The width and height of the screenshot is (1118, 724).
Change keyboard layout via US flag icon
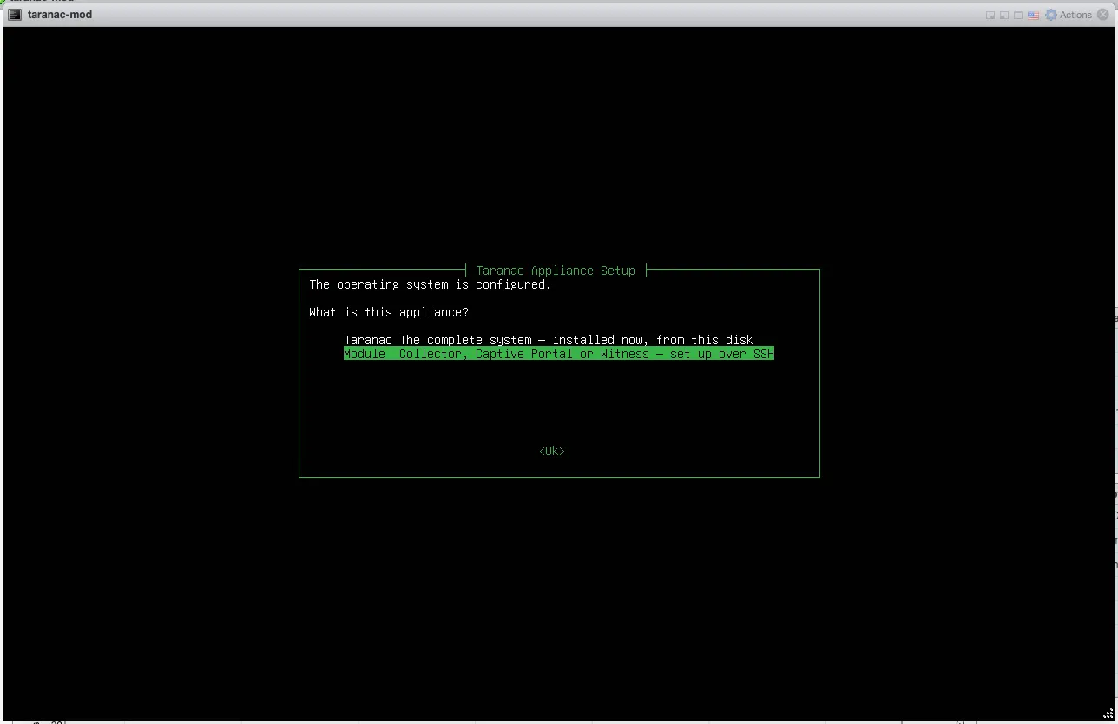coord(1033,15)
